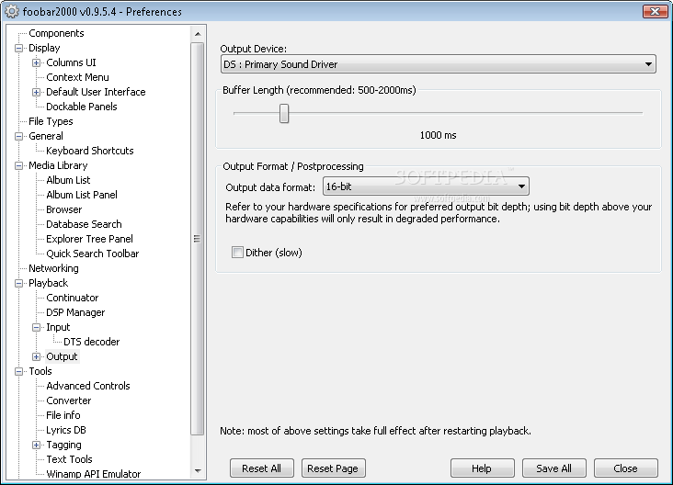Image resolution: width=673 pixels, height=485 pixels.
Task: Select Browser tree item
Action: pos(64,209)
